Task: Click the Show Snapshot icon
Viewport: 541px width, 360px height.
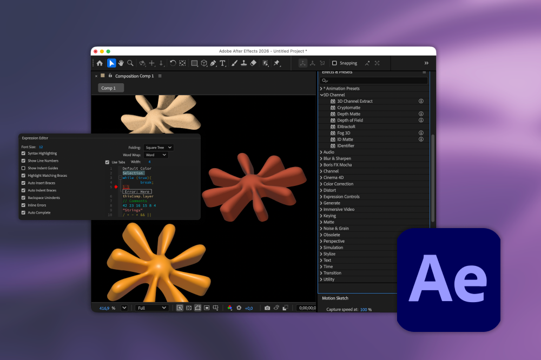Action: tap(276, 308)
